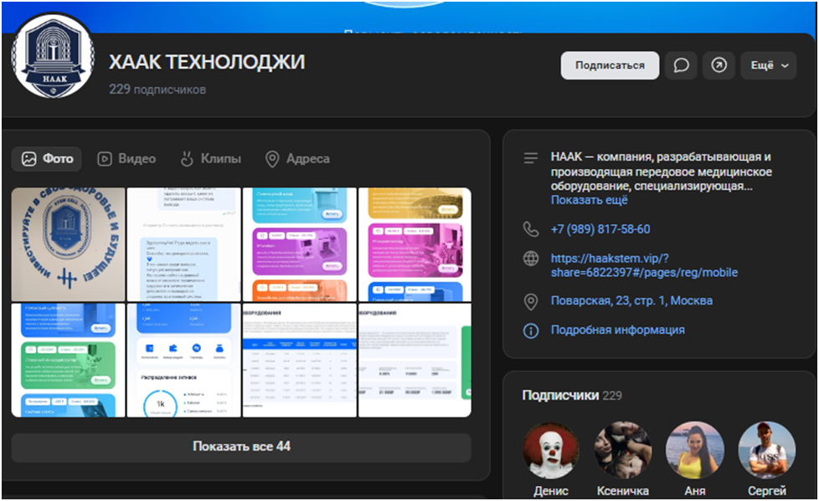Click the 229 подписчиков count text
This screenshot has height=501, width=819.
[x=157, y=89]
